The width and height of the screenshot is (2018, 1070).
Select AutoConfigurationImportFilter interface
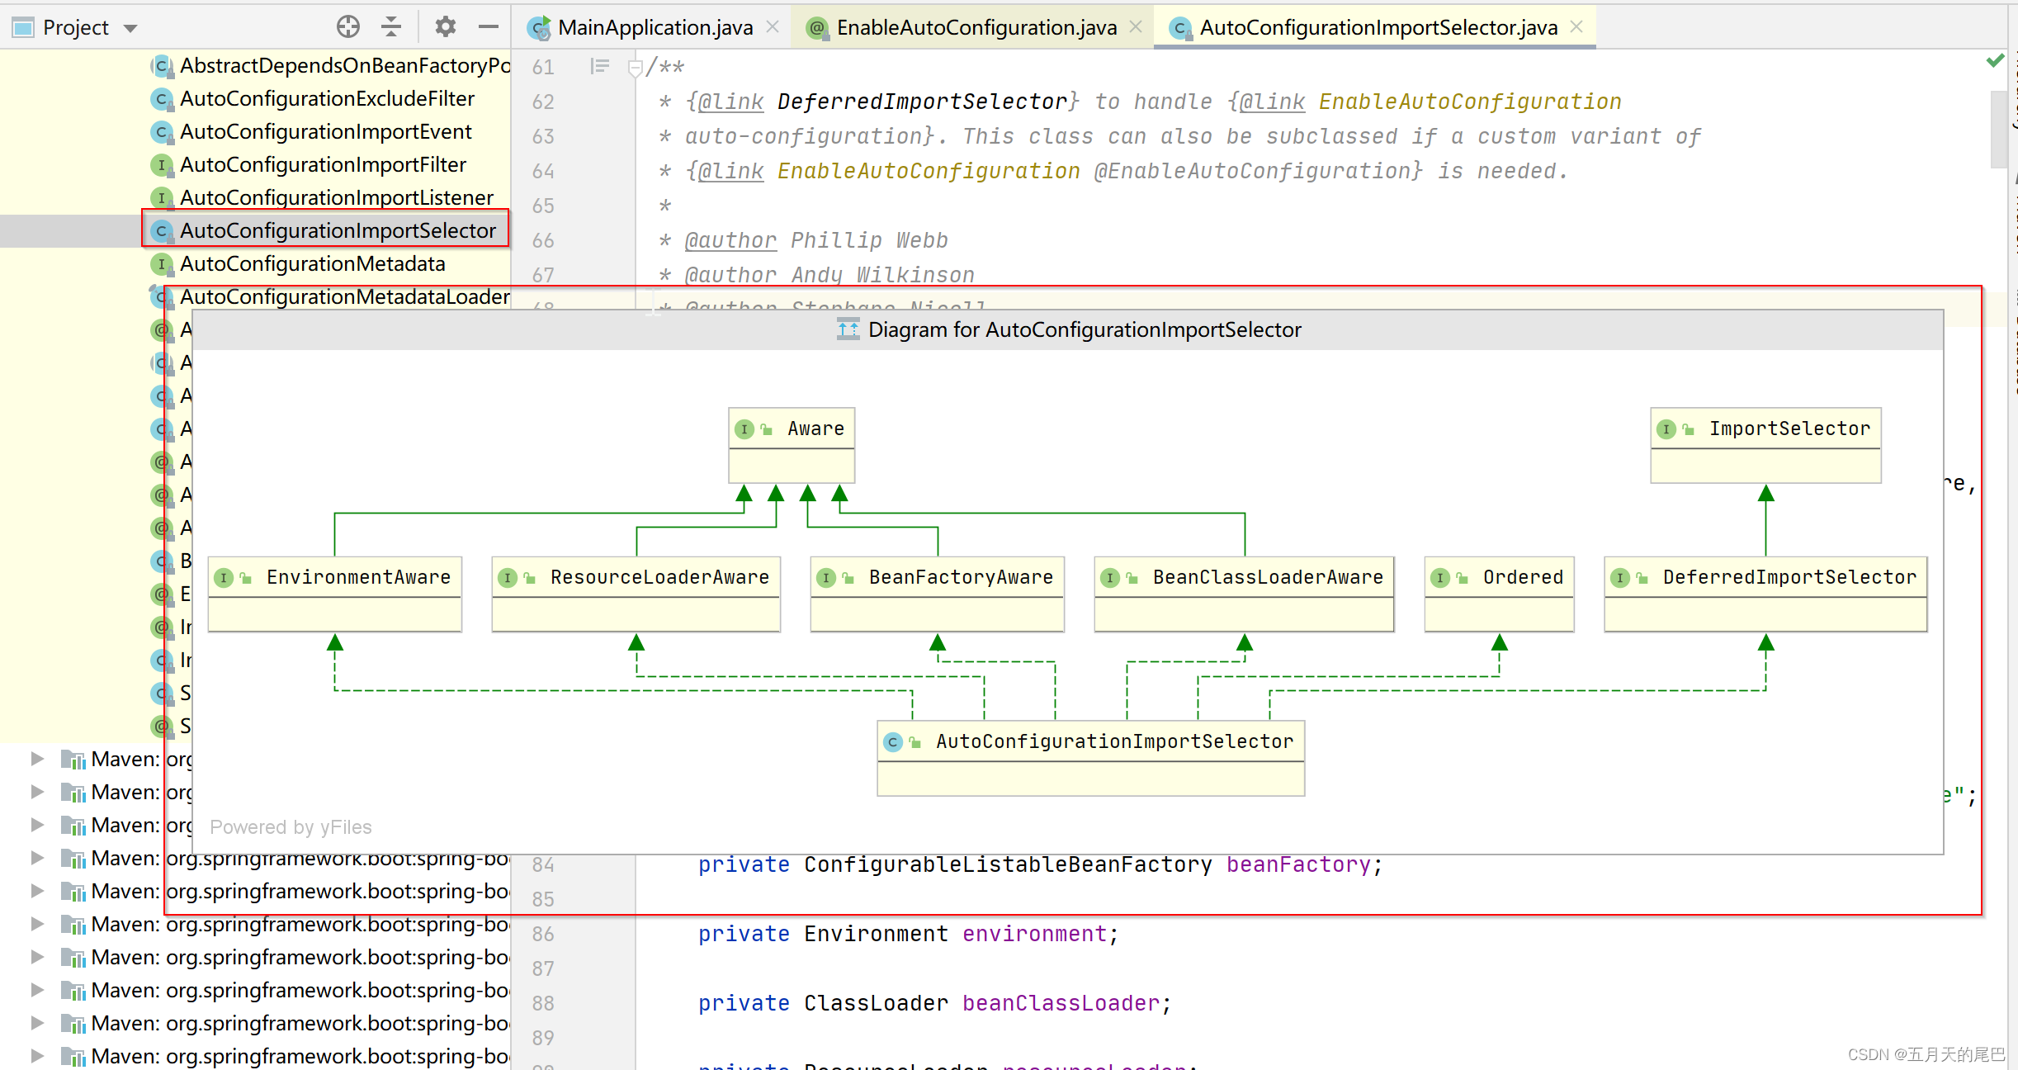[323, 164]
